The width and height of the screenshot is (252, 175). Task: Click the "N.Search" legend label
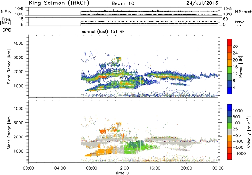coord(243,12)
